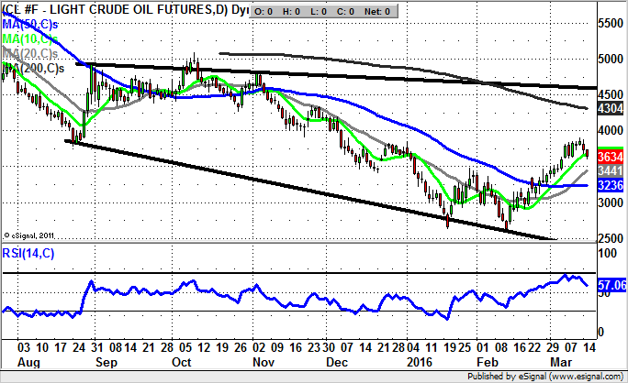This screenshot has height=383, width=628.
Task: Click the 57.06 RSI value tag
Action: [x=610, y=286]
